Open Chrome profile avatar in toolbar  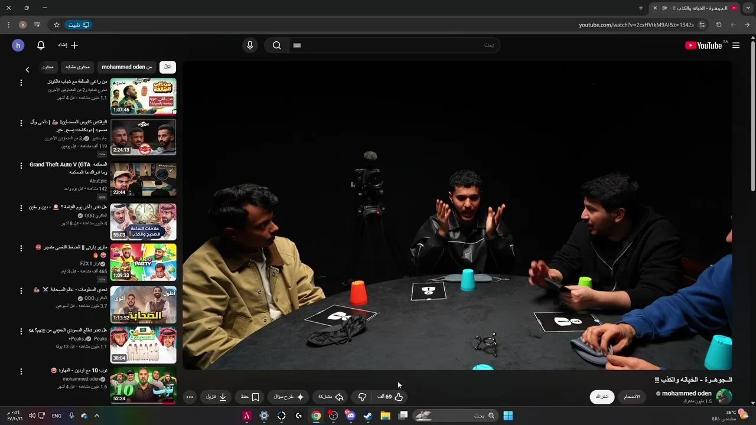[x=22, y=25]
